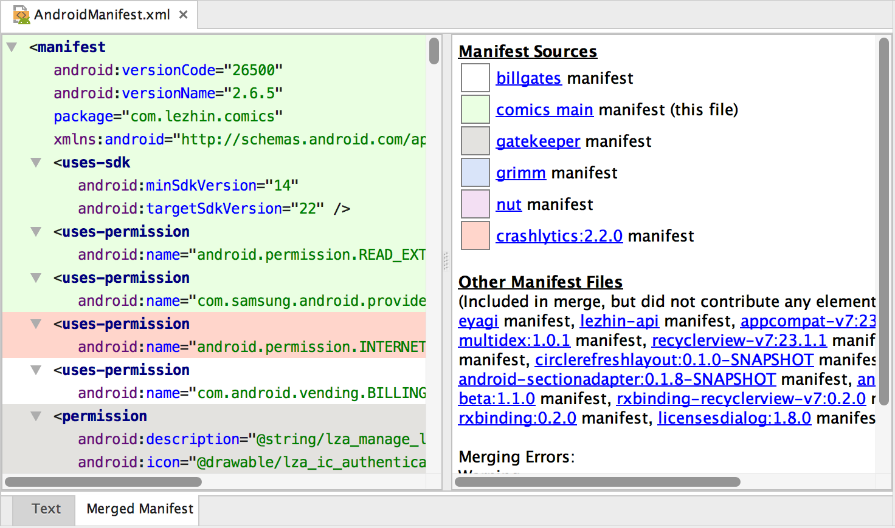The height and width of the screenshot is (528, 895).
Task: Click the splitter handle between the two panes
Action: click(x=446, y=262)
